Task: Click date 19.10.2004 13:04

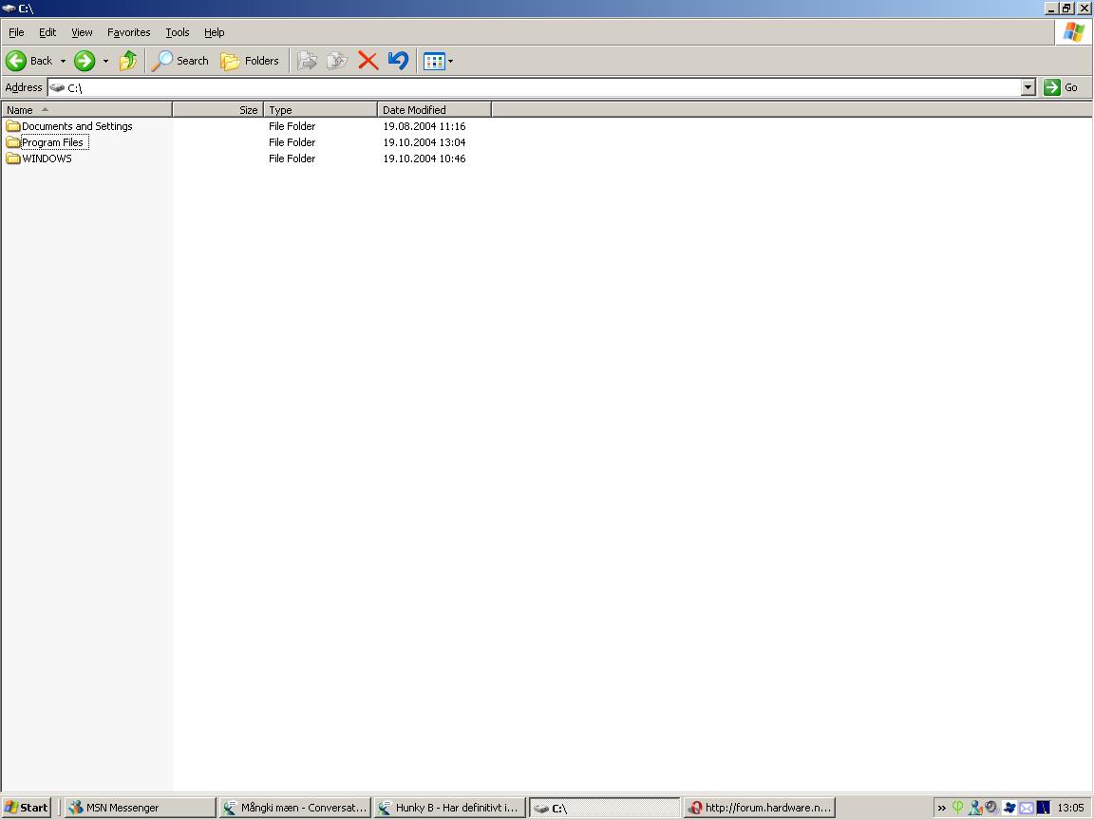Action: (x=424, y=142)
